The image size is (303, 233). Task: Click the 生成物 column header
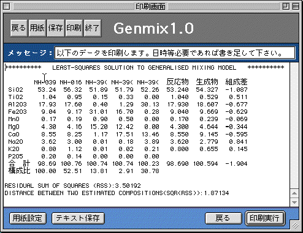coord(207,82)
